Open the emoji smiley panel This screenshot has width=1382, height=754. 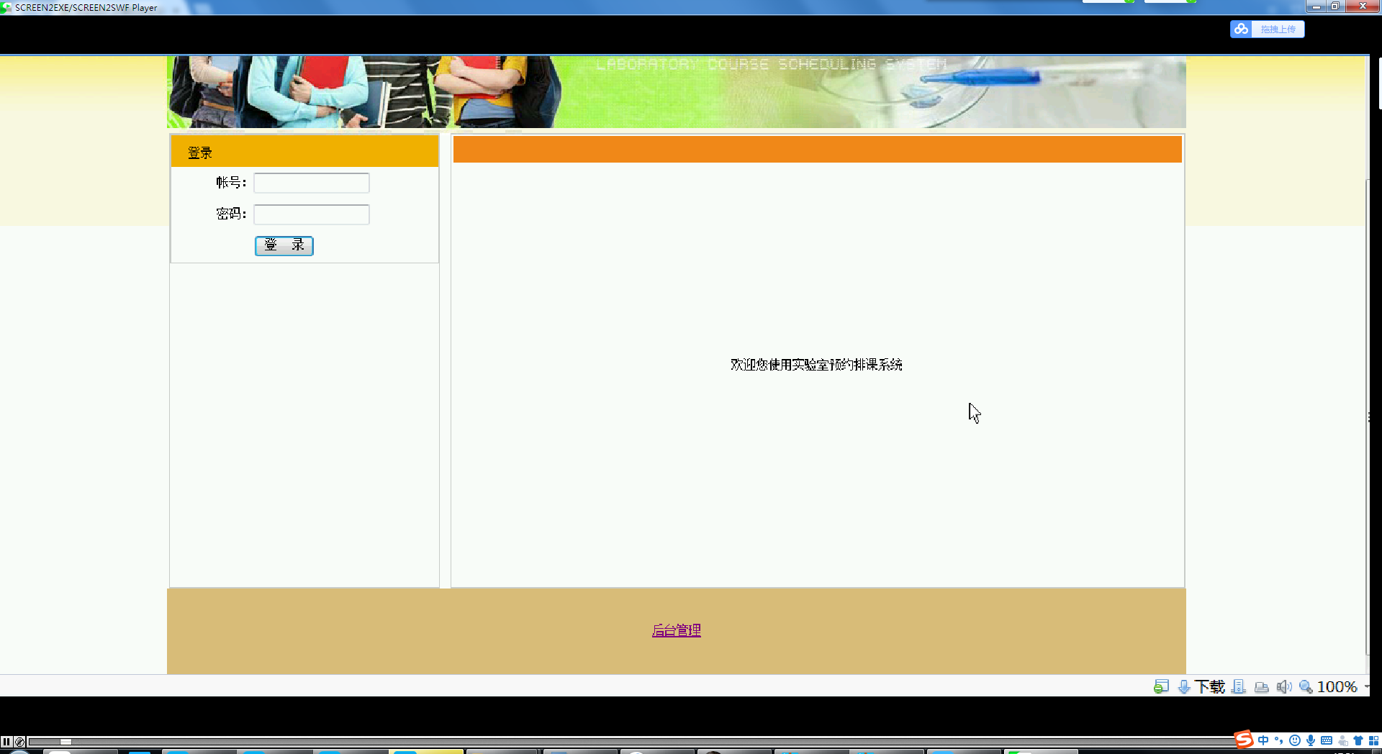click(1295, 740)
